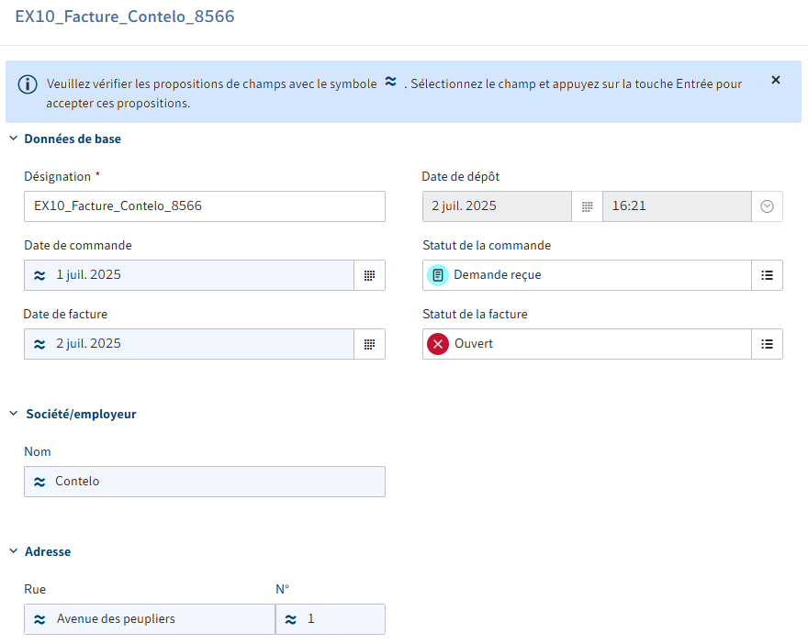This screenshot has width=808, height=644.
Task: Click the 16:21 time field
Action: [677, 206]
